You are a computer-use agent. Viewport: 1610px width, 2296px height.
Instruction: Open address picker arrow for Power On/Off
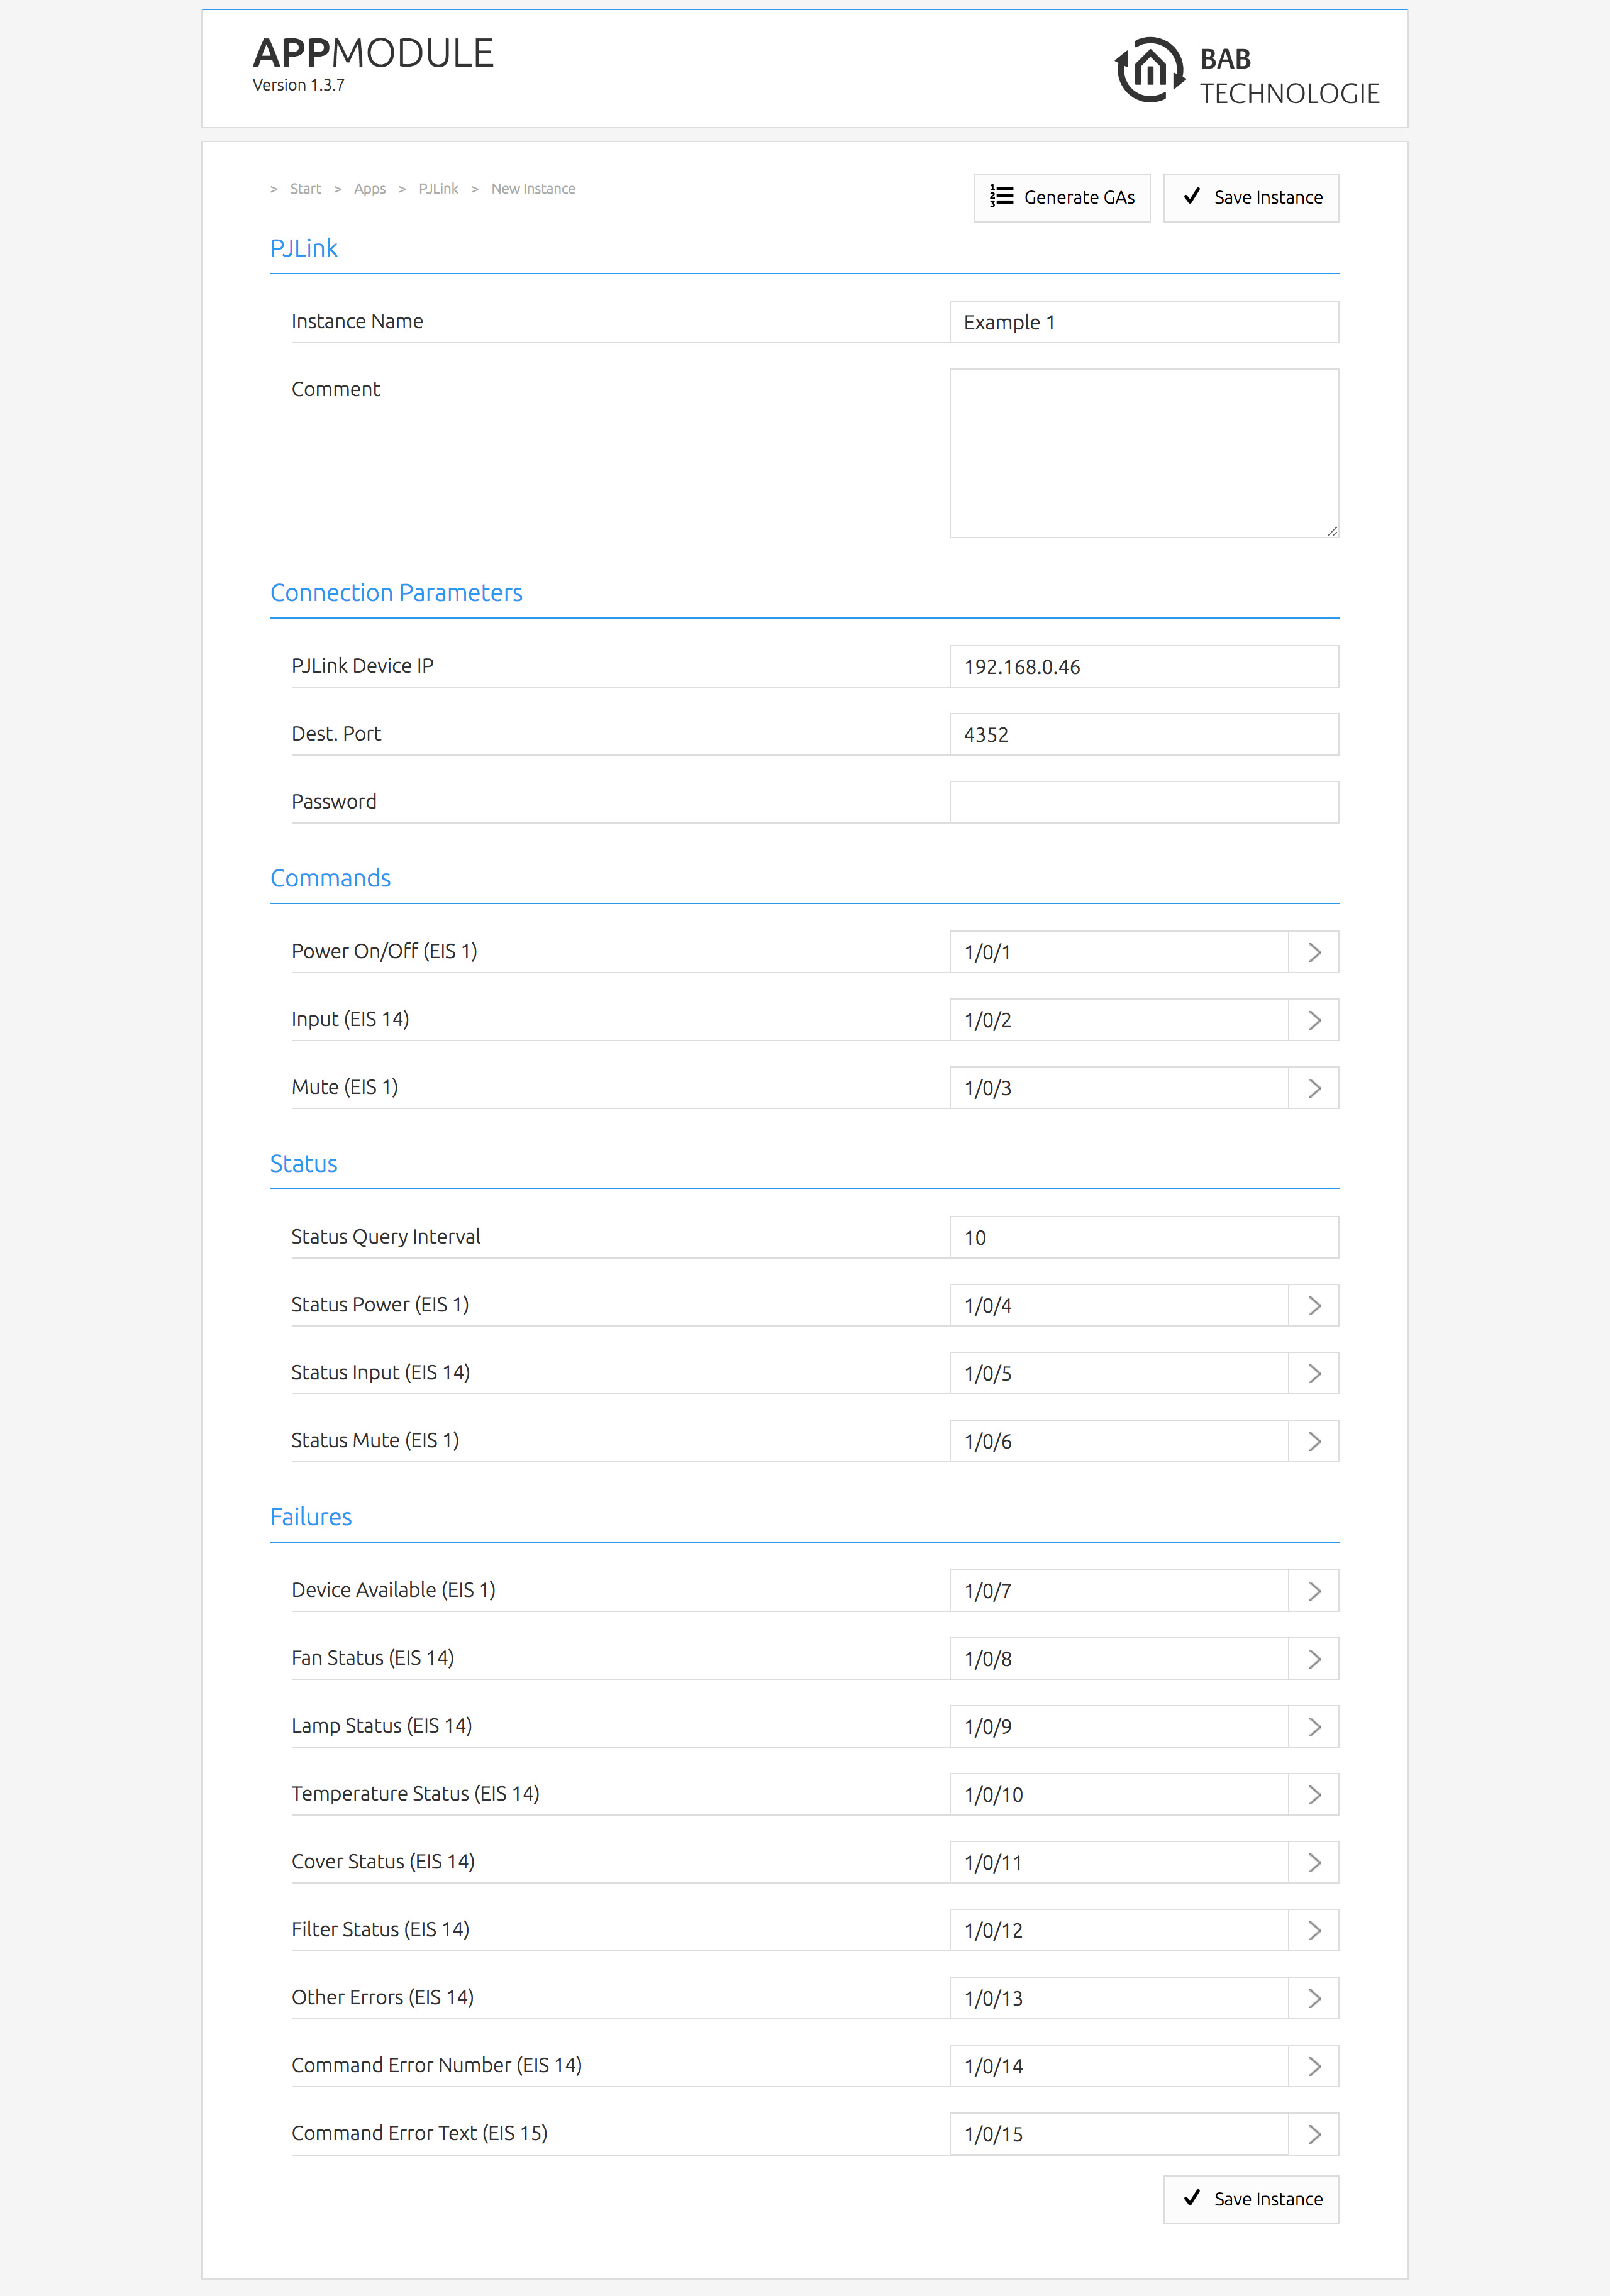click(1314, 952)
